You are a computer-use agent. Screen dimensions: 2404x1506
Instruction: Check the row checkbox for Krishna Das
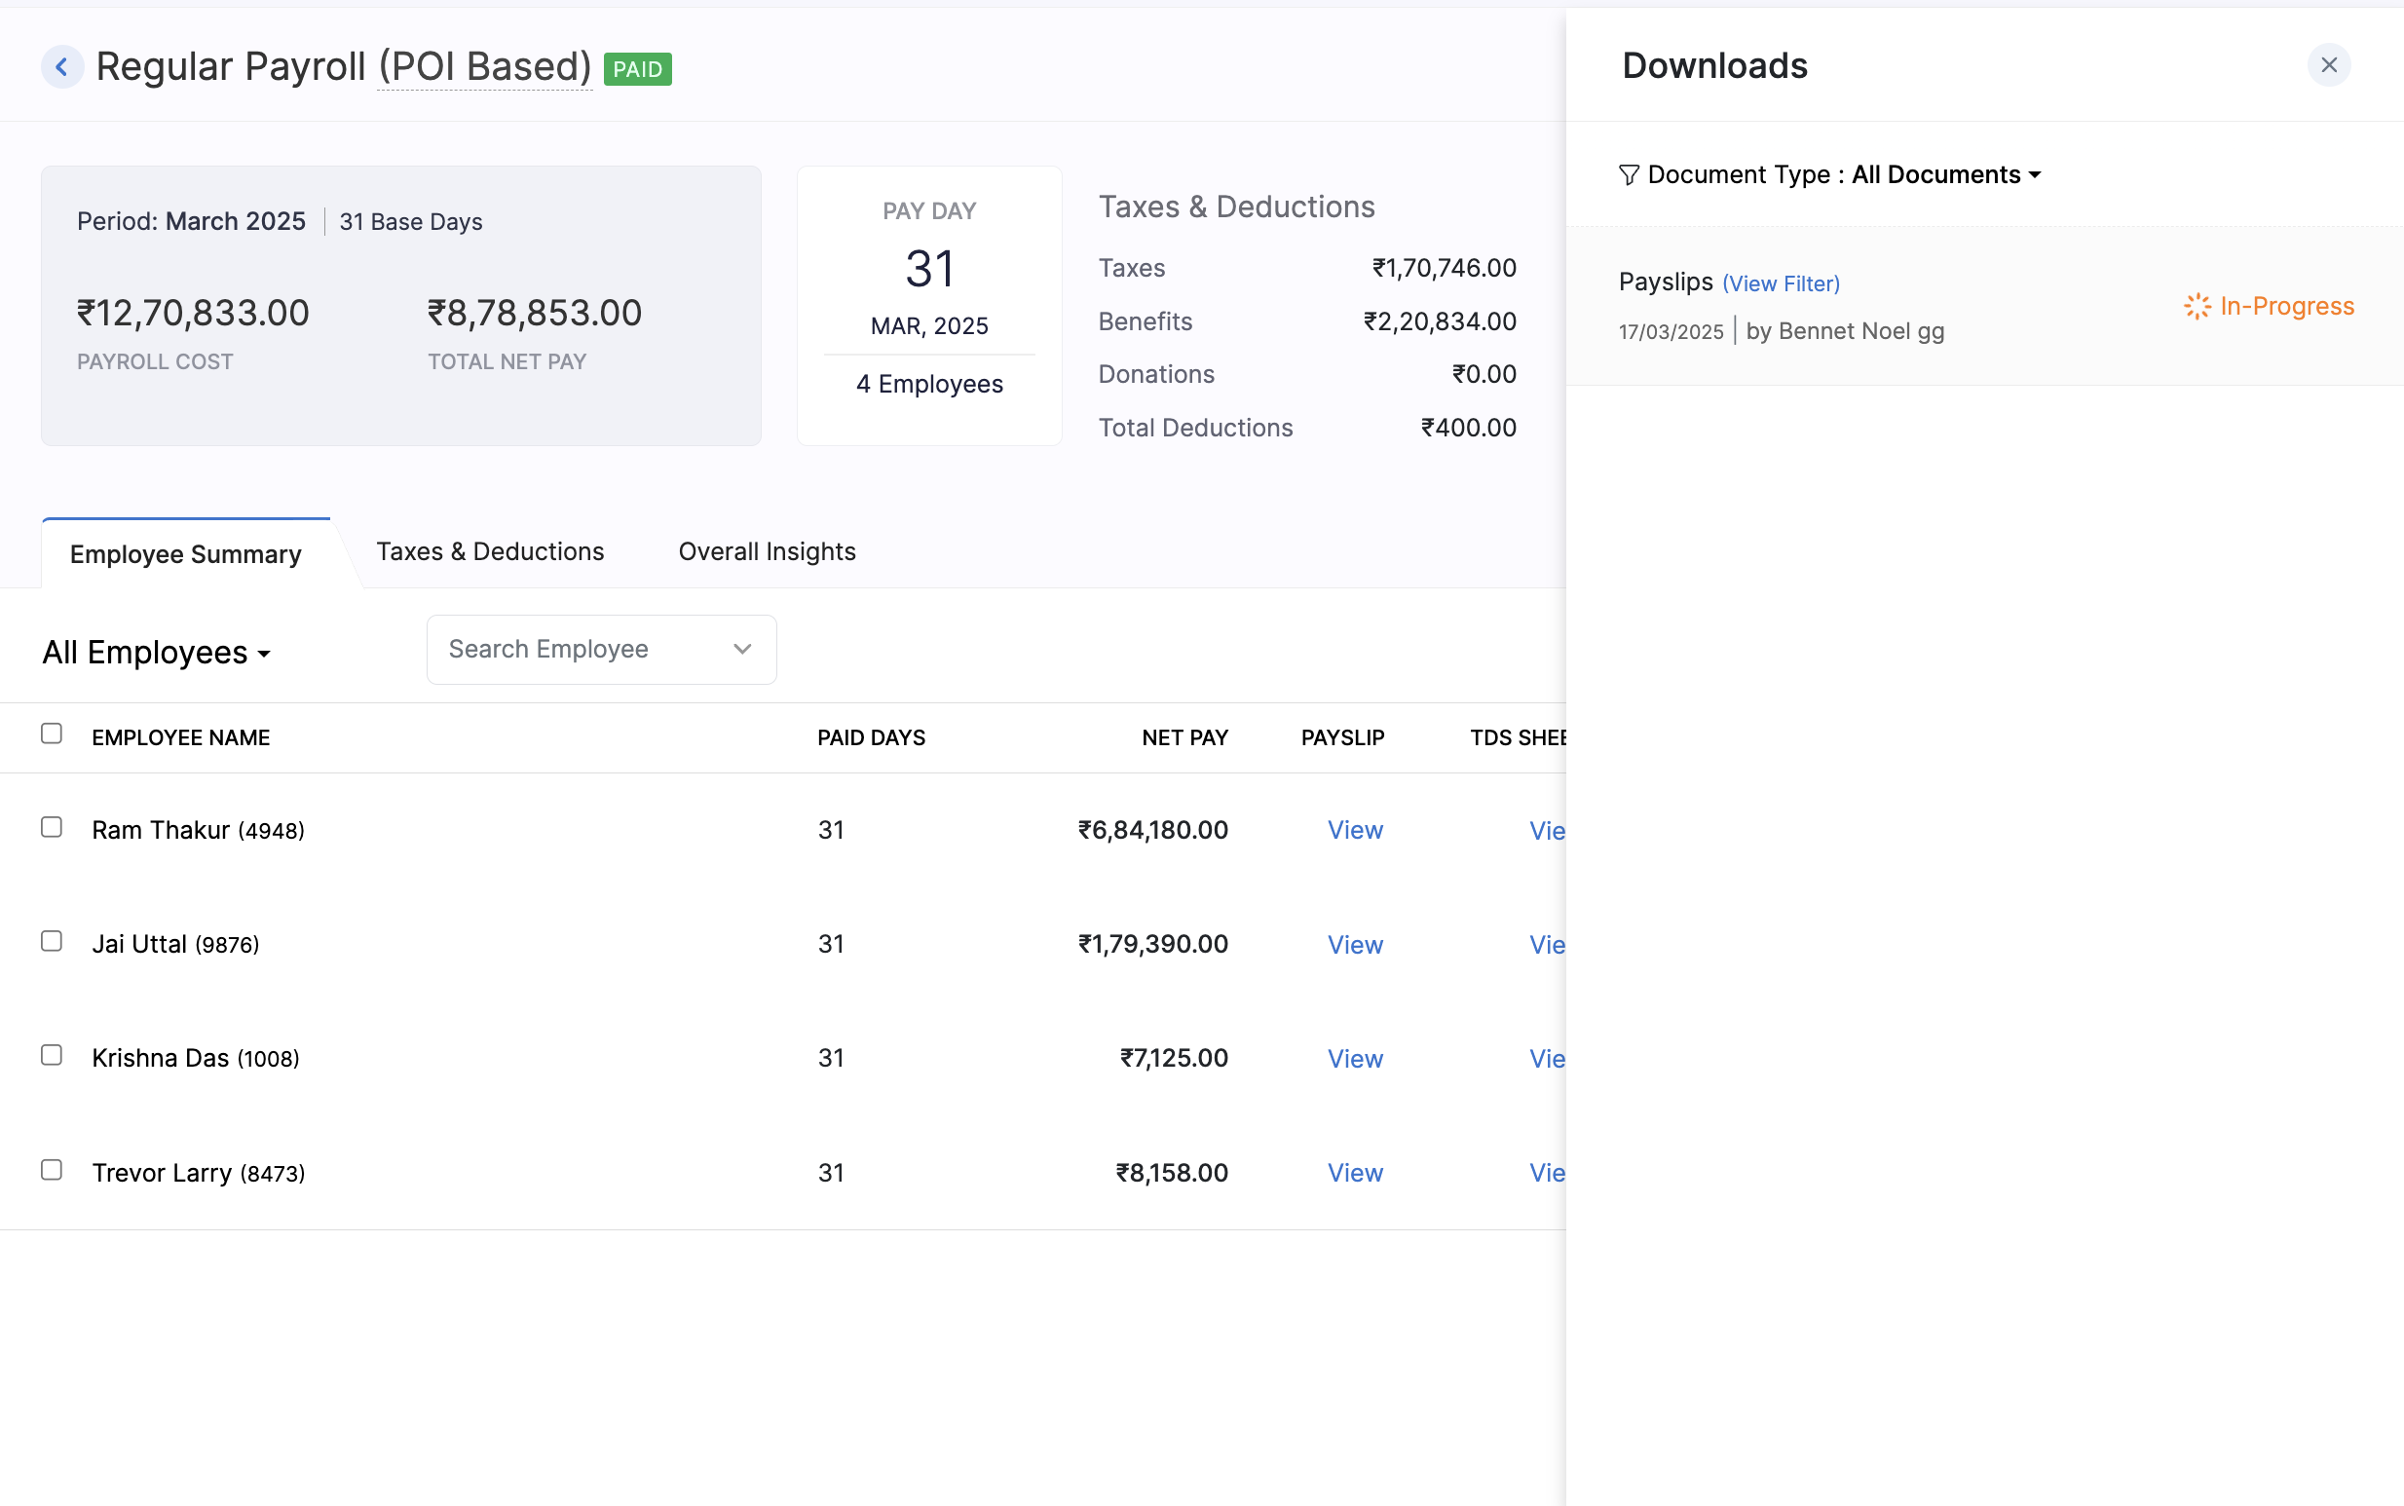[52, 1054]
